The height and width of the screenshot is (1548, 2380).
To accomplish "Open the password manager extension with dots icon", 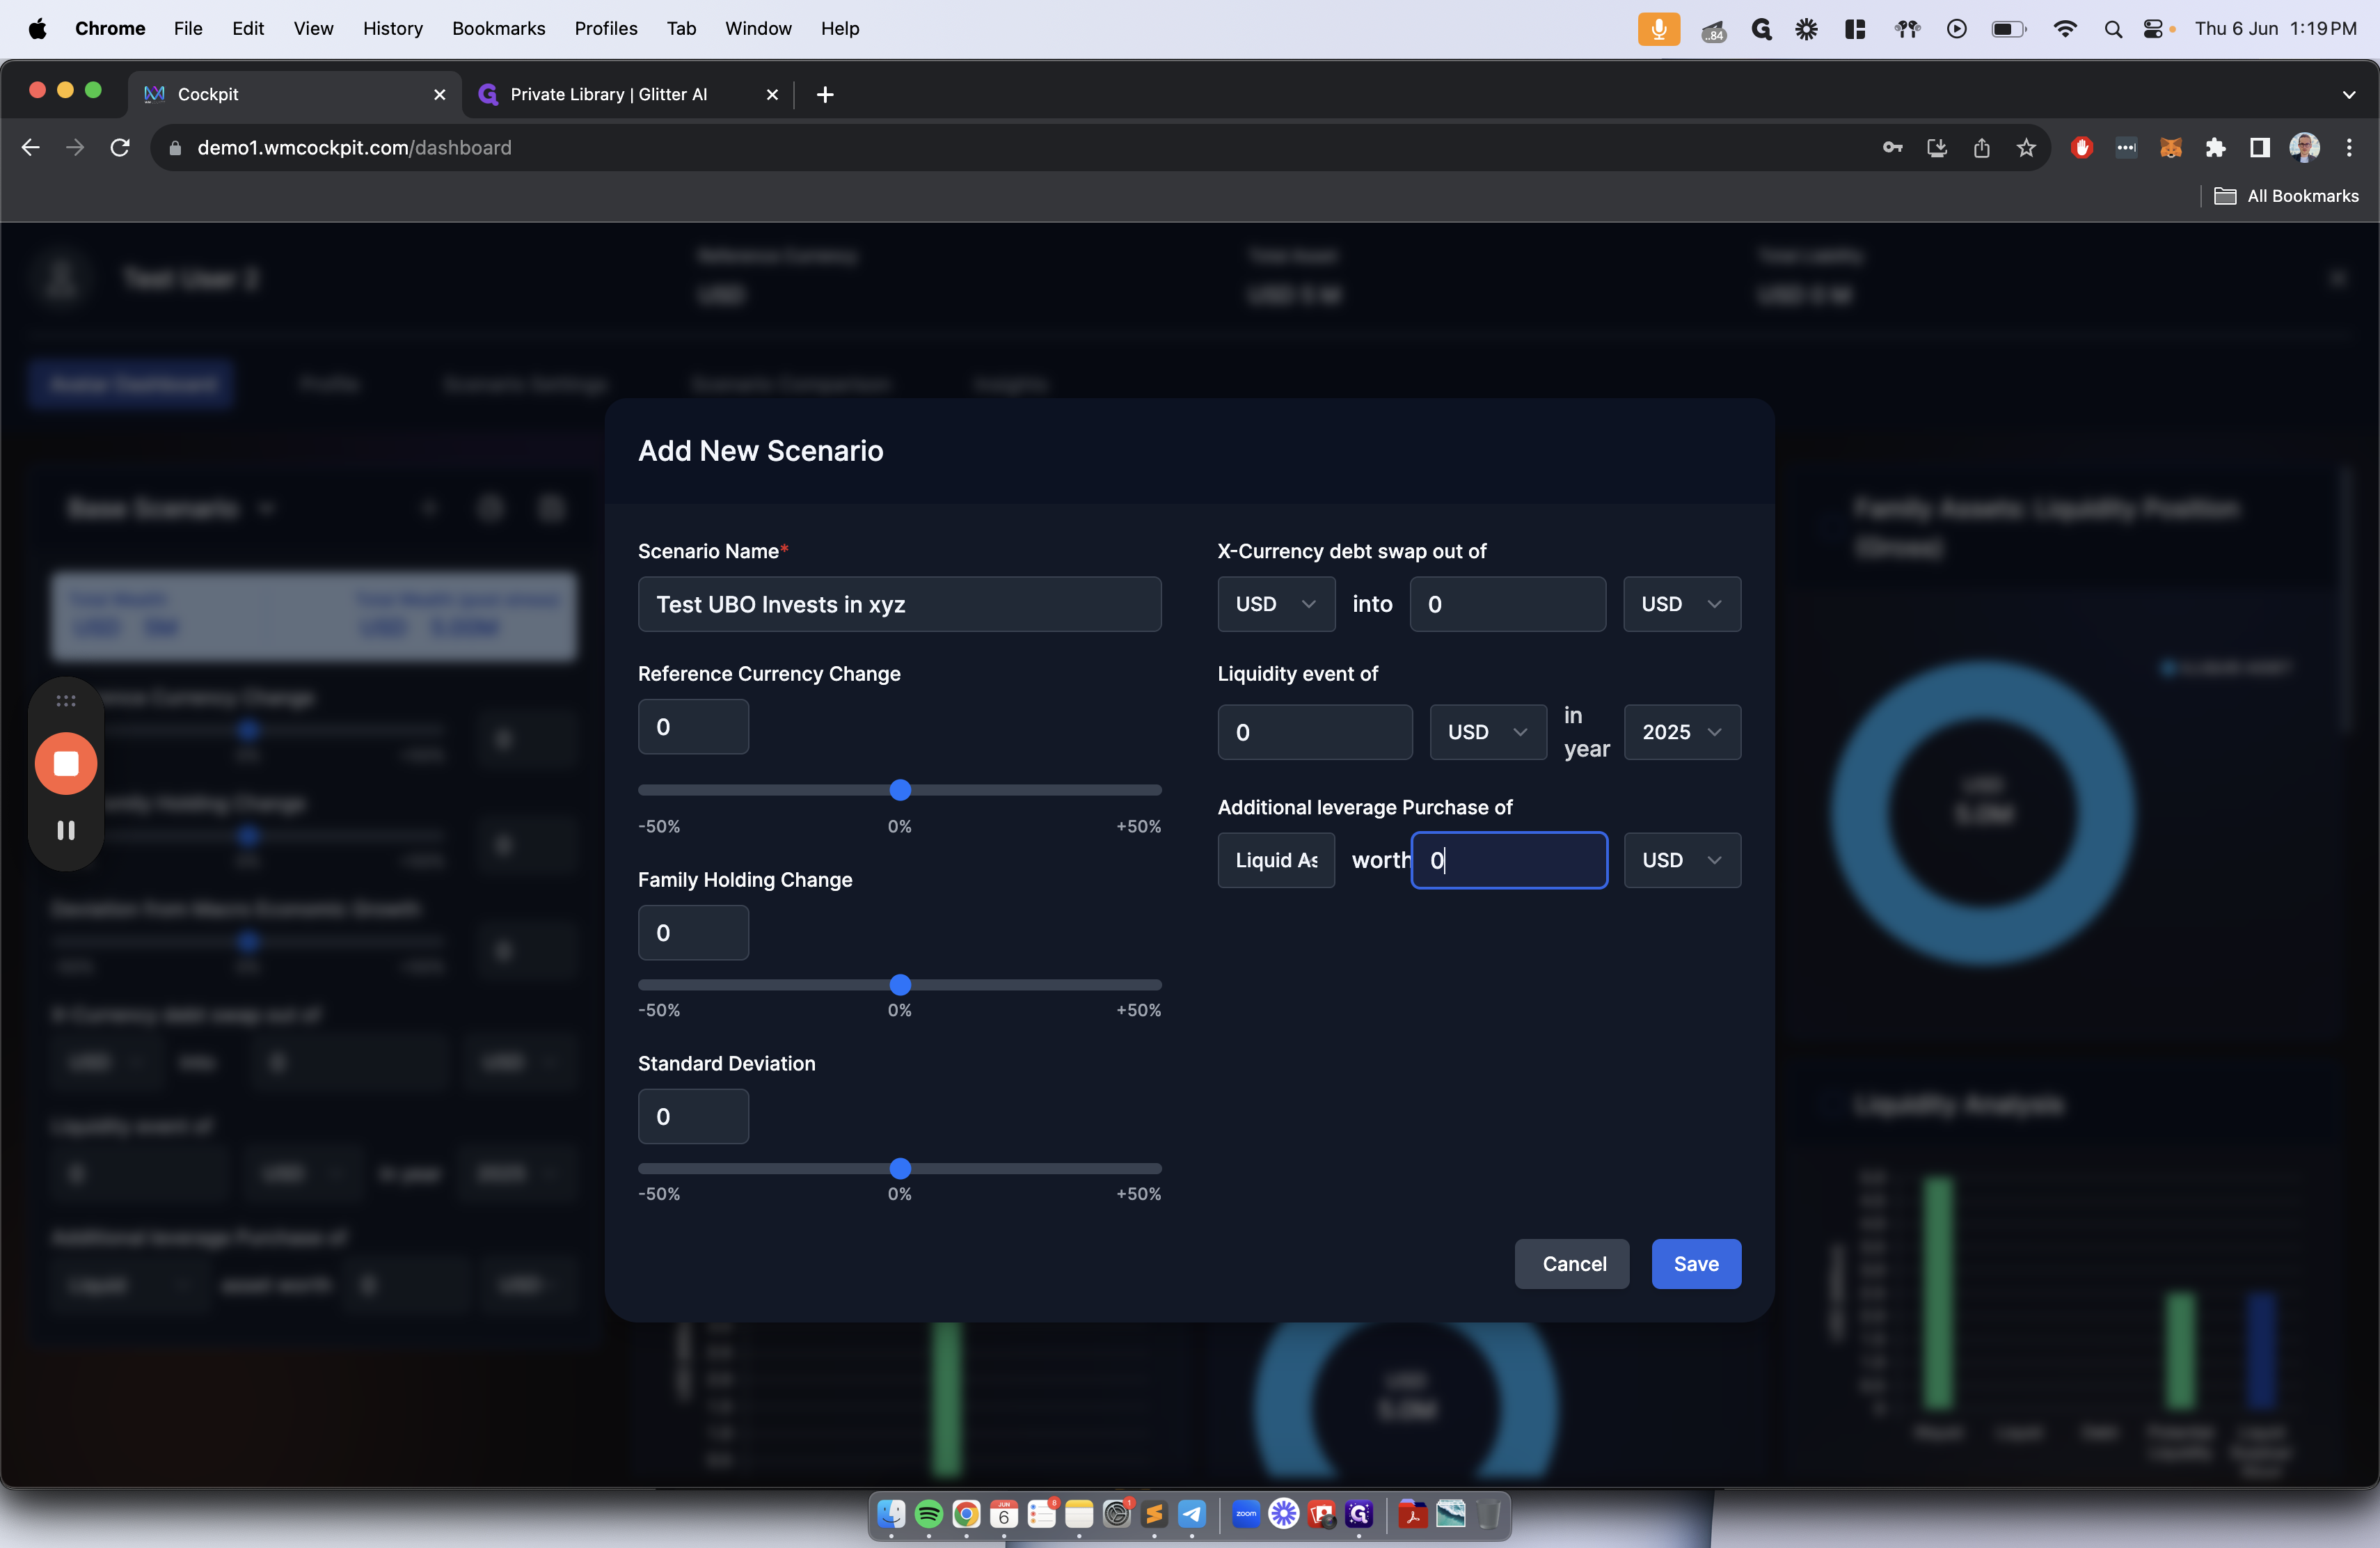I will point(2126,148).
